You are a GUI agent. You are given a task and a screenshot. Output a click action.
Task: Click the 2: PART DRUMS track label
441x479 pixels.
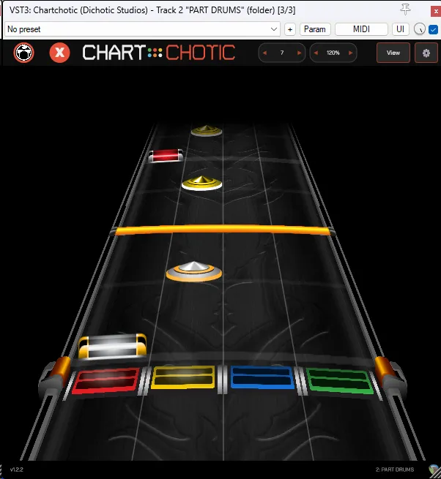(x=395, y=469)
